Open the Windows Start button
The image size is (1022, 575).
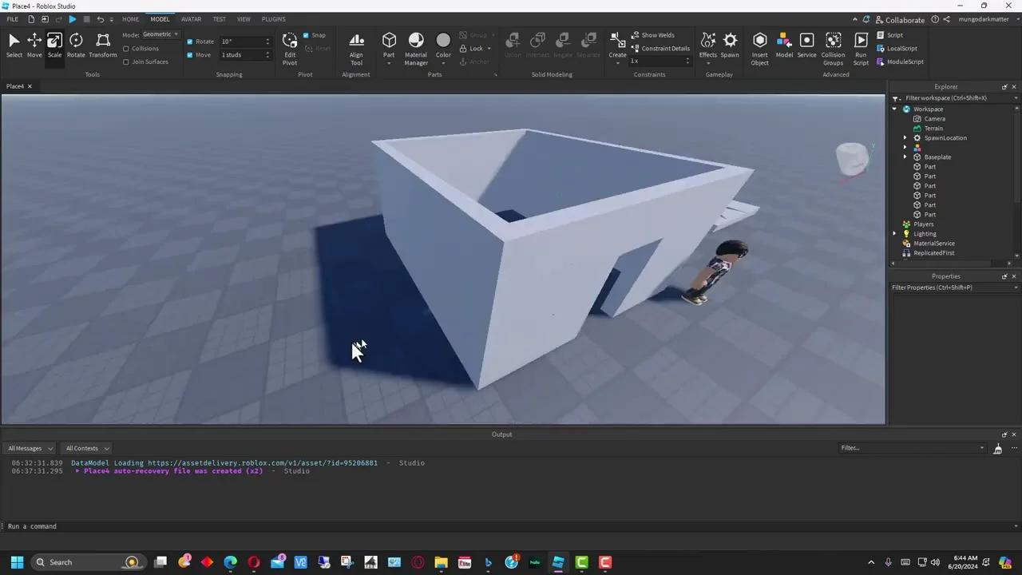click(x=17, y=562)
